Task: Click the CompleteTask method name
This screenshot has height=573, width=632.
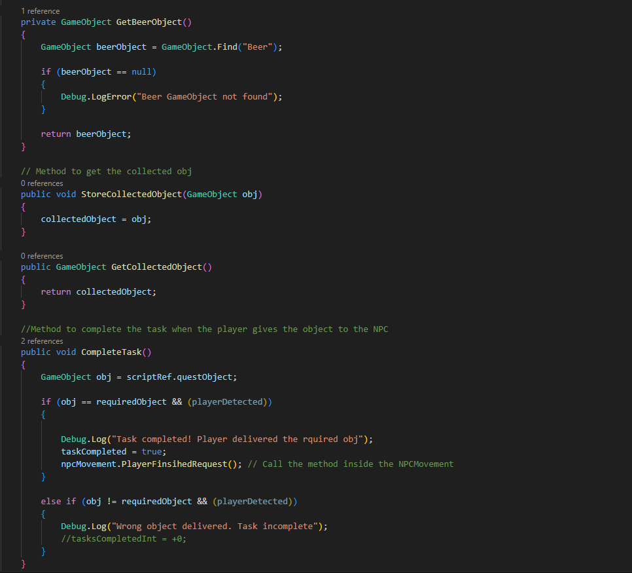Action: [x=112, y=352]
